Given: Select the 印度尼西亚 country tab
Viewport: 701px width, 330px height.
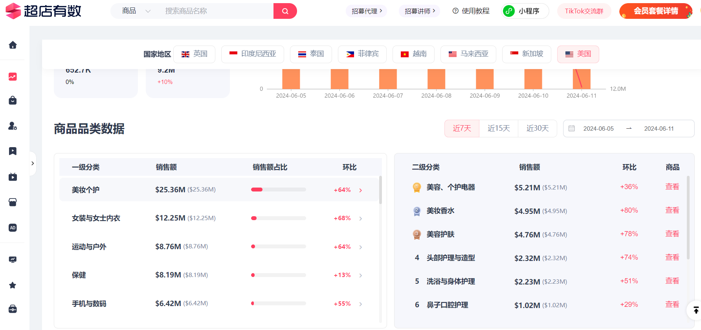Looking at the screenshot, I should (253, 54).
